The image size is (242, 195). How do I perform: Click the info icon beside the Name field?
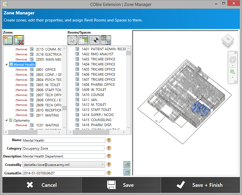tap(109, 140)
